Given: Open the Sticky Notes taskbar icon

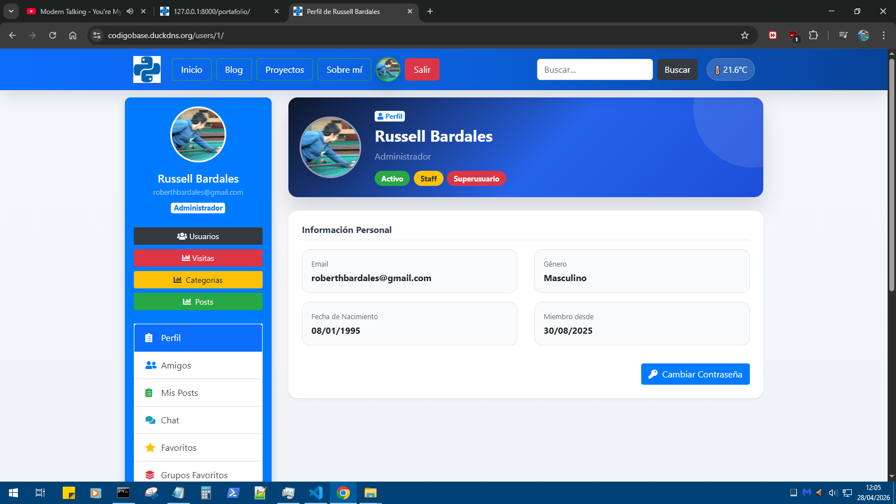Looking at the screenshot, I should (69, 493).
